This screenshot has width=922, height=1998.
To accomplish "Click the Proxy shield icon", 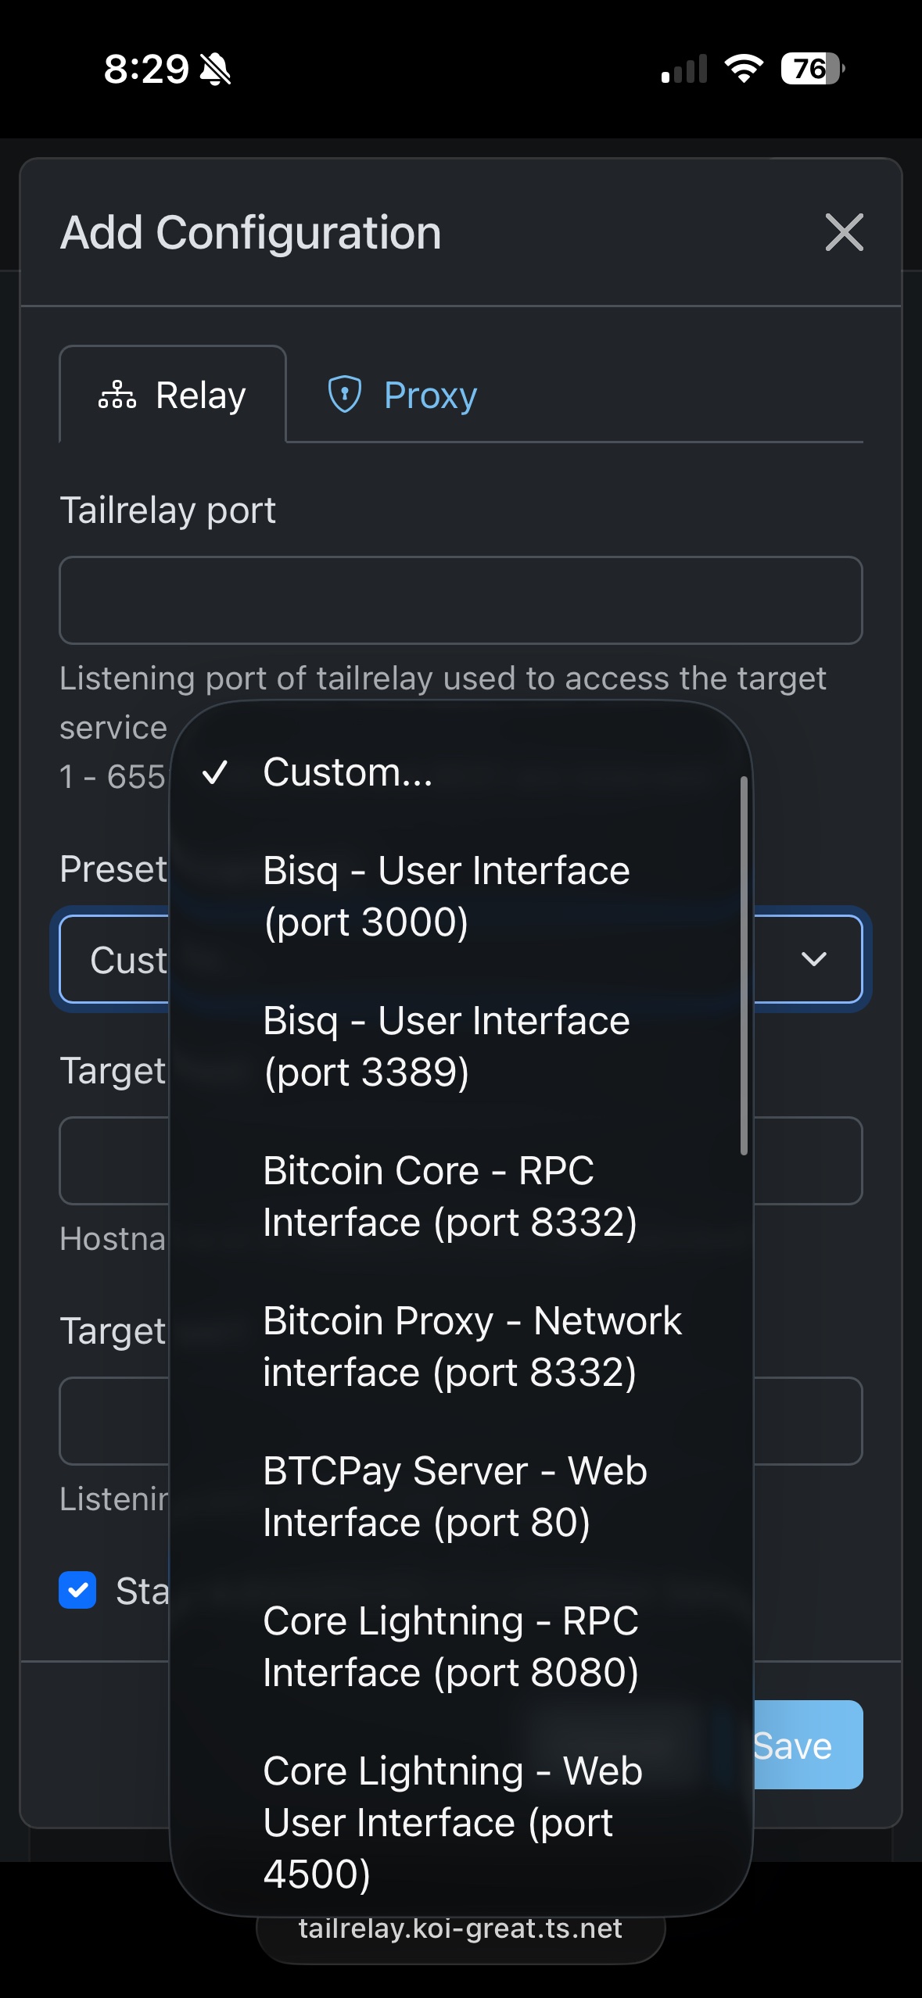I will click(x=344, y=394).
